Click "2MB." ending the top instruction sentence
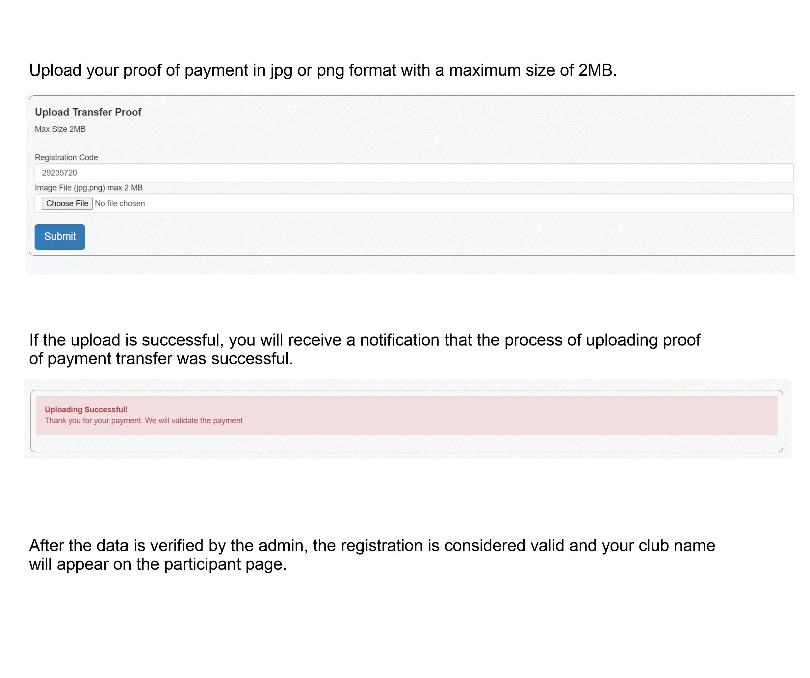This screenshot has height=678, width=810. (x=597, y=70)
